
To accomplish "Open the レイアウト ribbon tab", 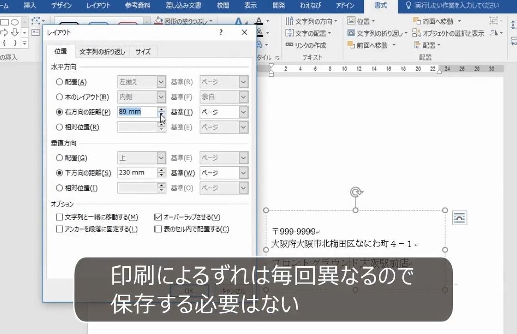I will [98, 5].
